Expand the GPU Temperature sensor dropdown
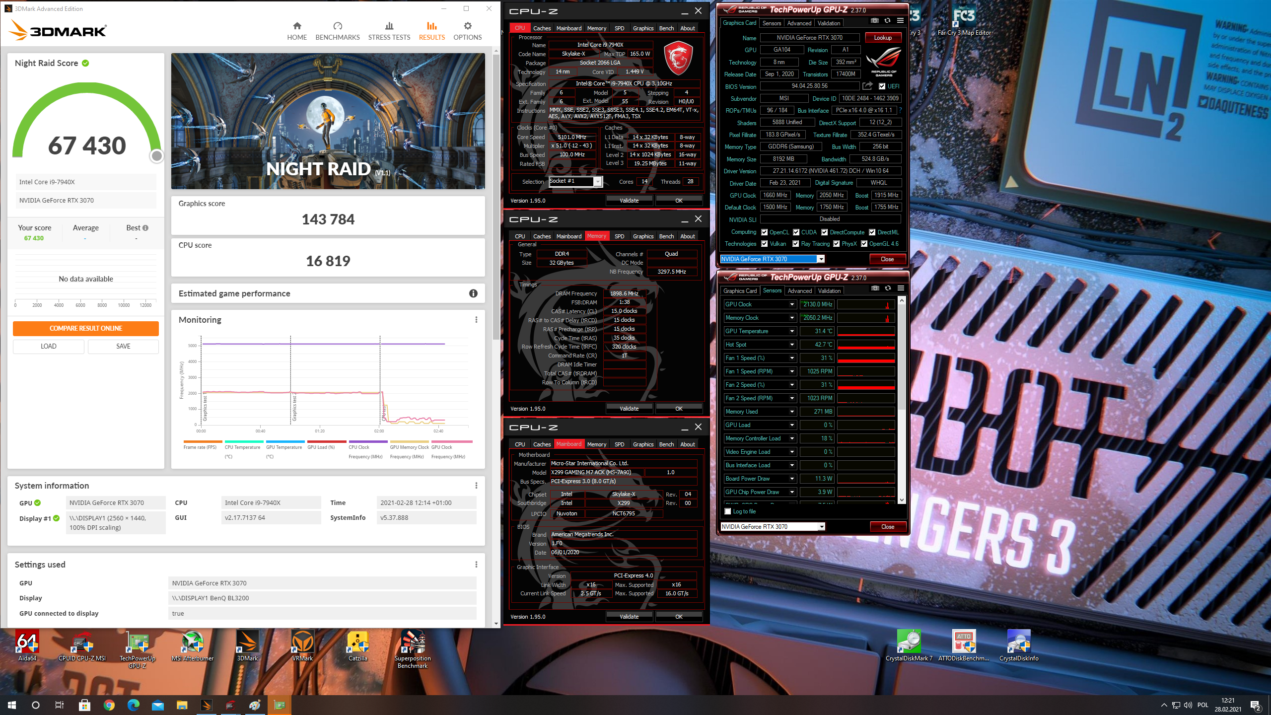Screen dimensions: 1271x715 pos(792,331)
